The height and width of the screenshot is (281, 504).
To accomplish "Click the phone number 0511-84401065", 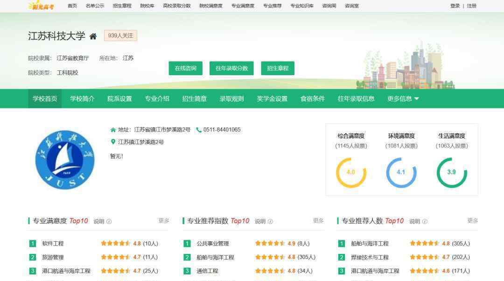I will pos(222,130).
